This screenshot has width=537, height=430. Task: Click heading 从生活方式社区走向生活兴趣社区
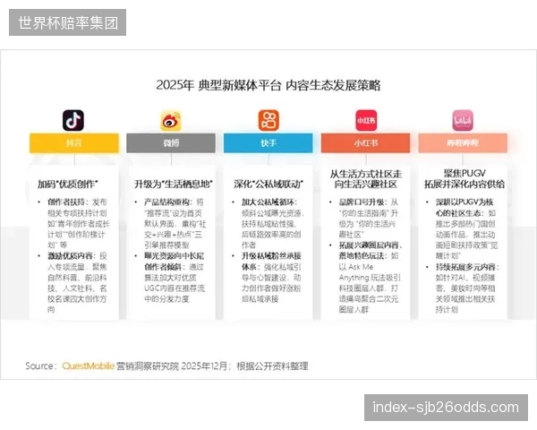point(366,179)
